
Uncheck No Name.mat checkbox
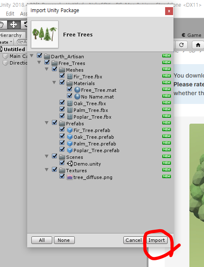point(69,96)
